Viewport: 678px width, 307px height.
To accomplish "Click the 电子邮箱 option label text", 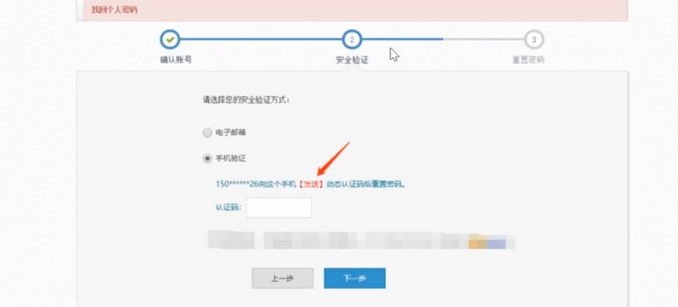I will tap(231, 133).
